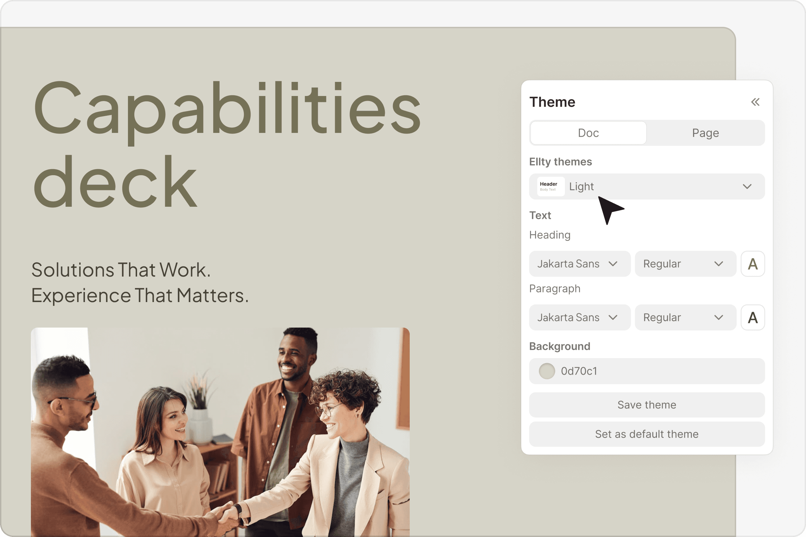Open Heading font family Jakarta Sans dropdown
Screen dimensions: 806x537
tap(580, 264)
